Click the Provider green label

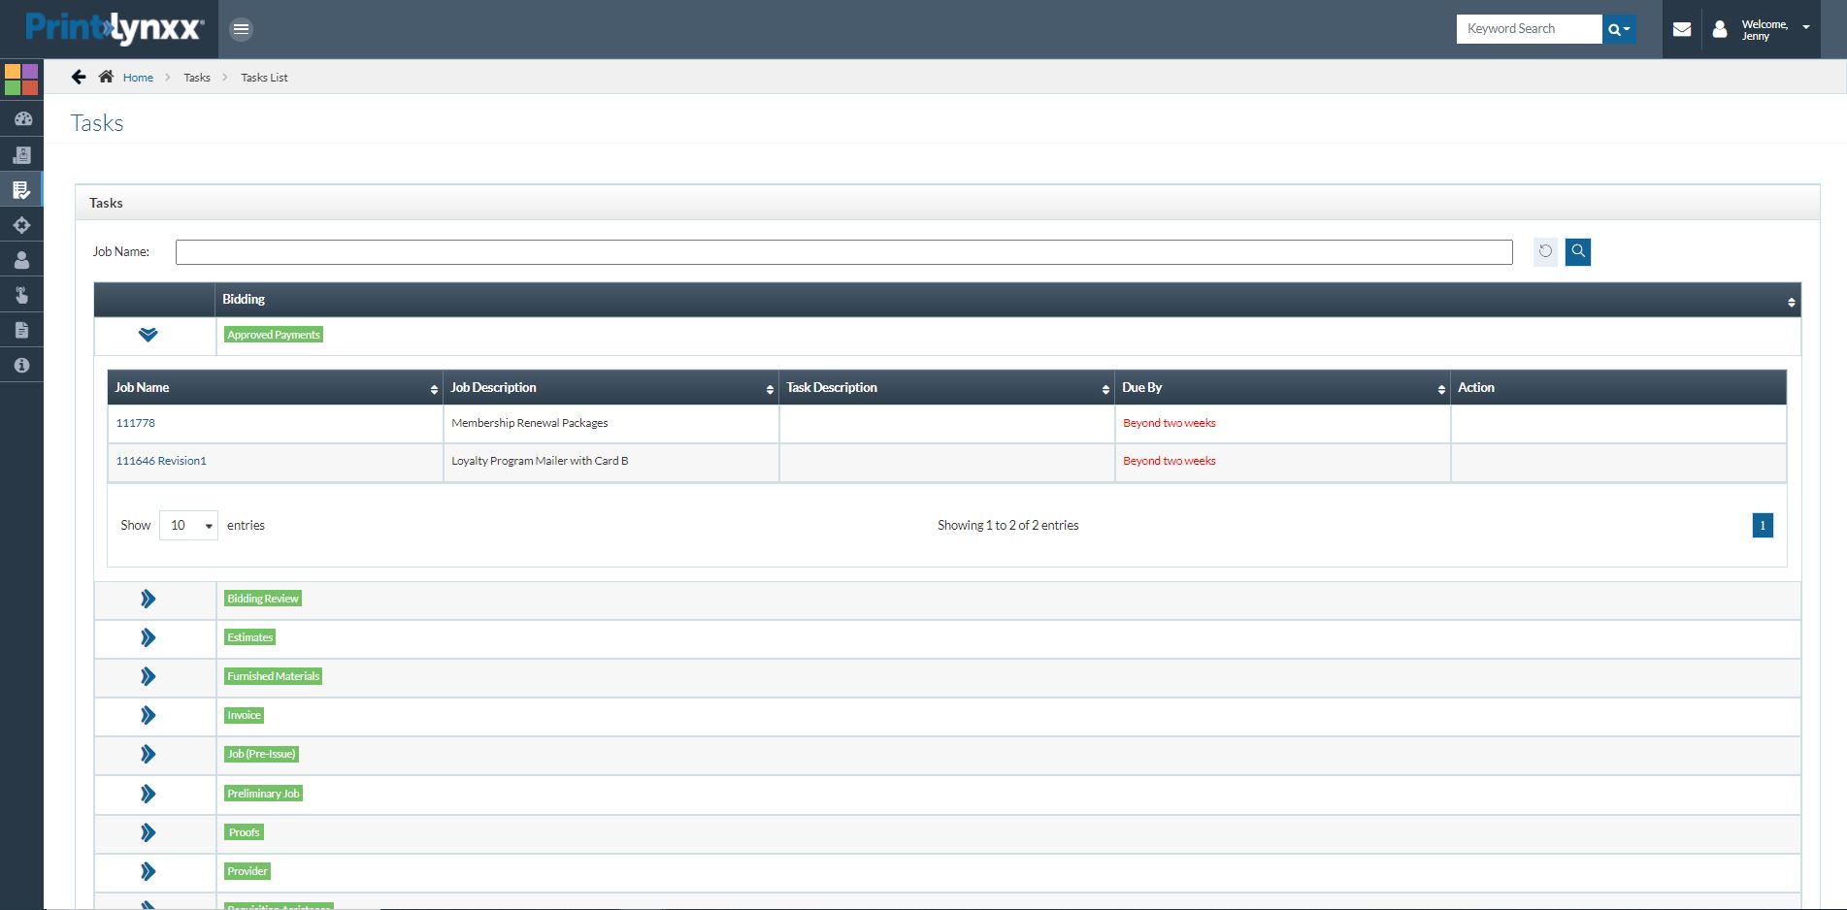tap(247, 871)
